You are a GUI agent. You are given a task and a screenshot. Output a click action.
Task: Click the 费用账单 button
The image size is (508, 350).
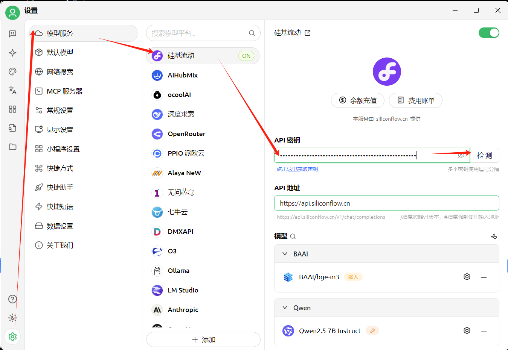pyautogui.click(x=416, y=100)
